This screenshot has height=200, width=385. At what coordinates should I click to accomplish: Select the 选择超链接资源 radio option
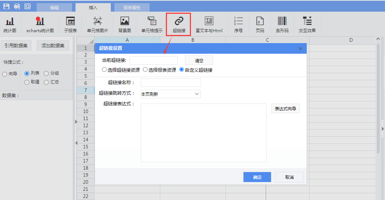click(x=104, y=70)
